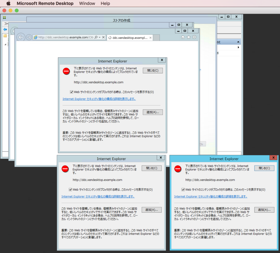The width and height of the screenshot is (280, 253).
Task: Open the address bar autocomplete dropdown arrow
Action: click(100, 37)
